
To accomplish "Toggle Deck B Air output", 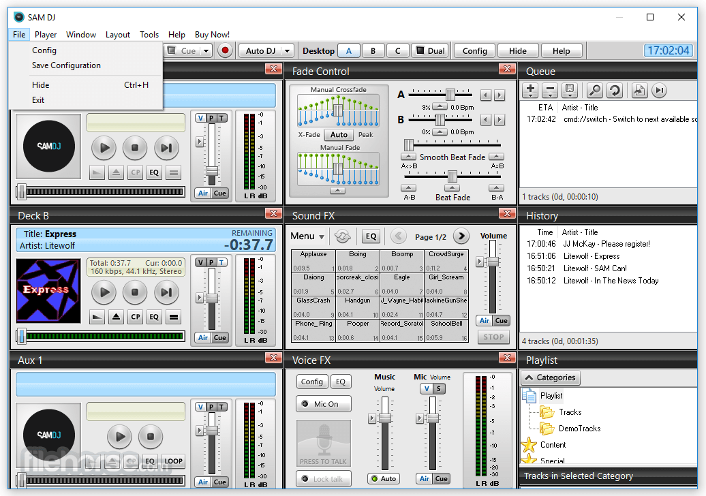I will click(x=203, y=337).
